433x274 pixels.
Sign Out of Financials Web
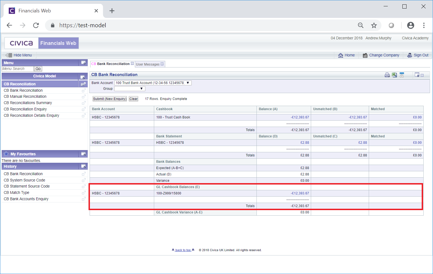coord(418,55)
